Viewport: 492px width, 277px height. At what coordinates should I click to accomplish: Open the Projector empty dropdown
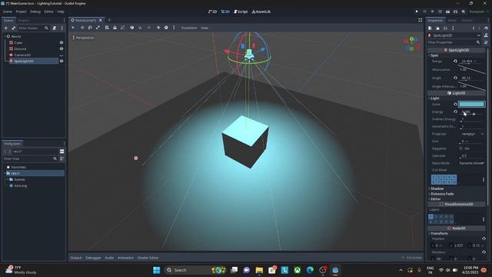click(472, 134)
